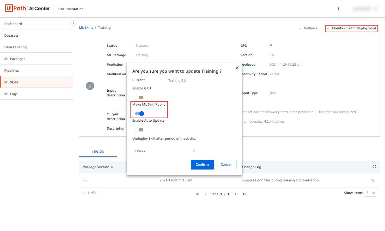Click the Stopped status value
This screenshot has height=231, width=385.
142,46
